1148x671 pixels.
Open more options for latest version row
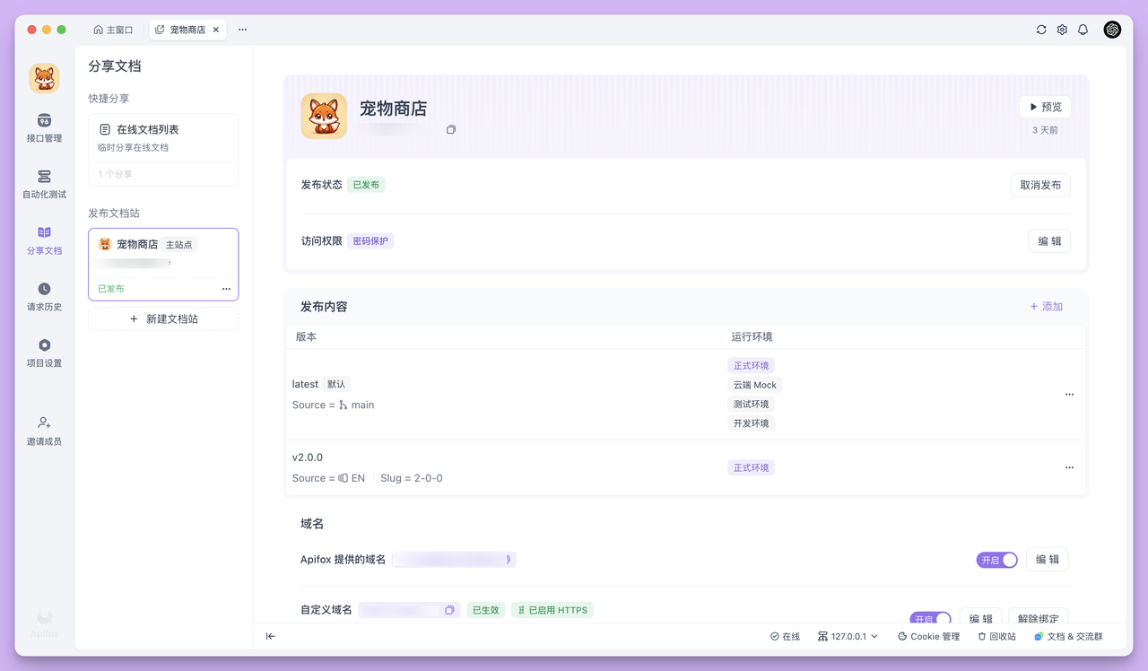[1069, 394]
